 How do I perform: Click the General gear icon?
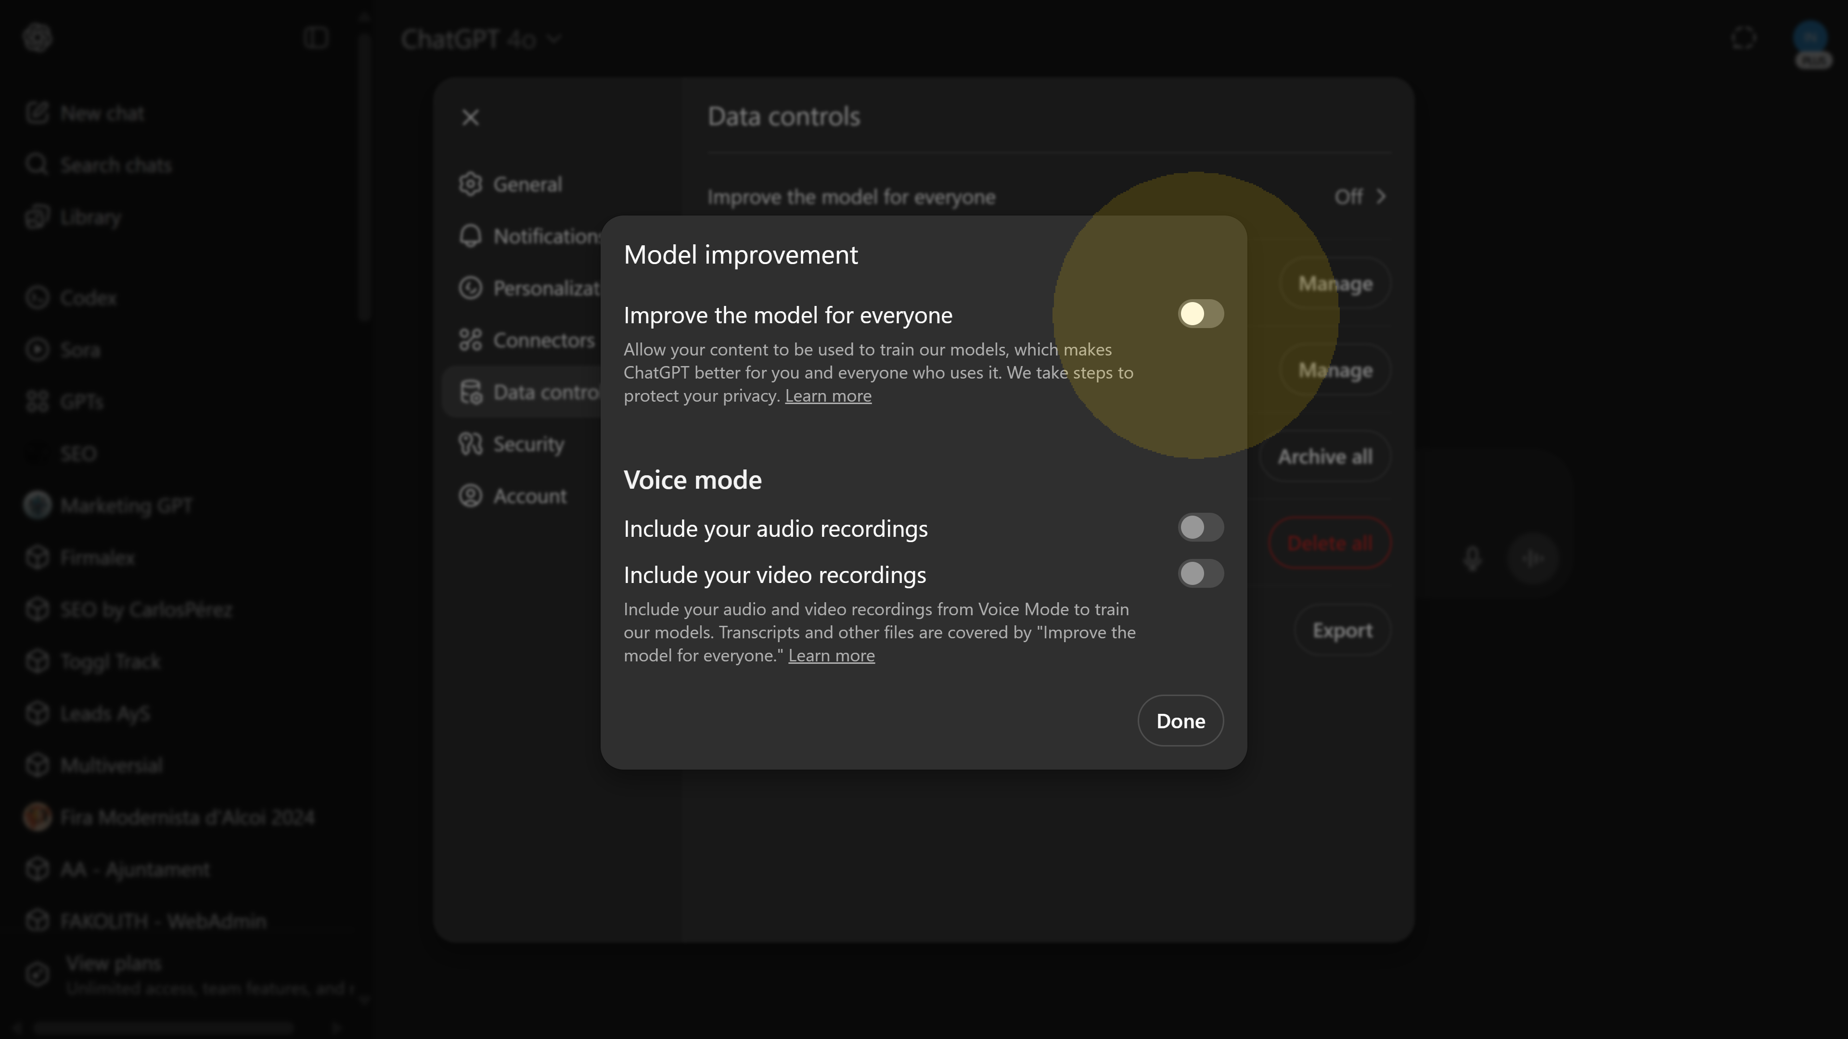tap(470, 184)
